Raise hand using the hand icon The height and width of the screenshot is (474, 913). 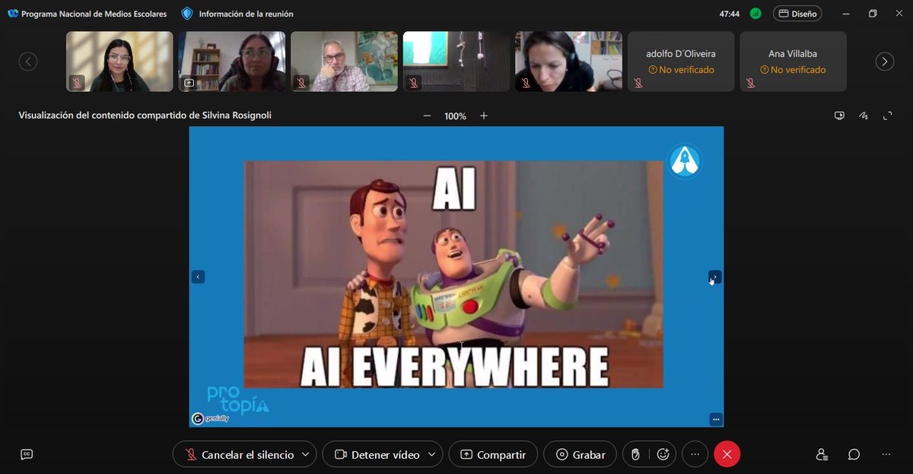[636, 454]
